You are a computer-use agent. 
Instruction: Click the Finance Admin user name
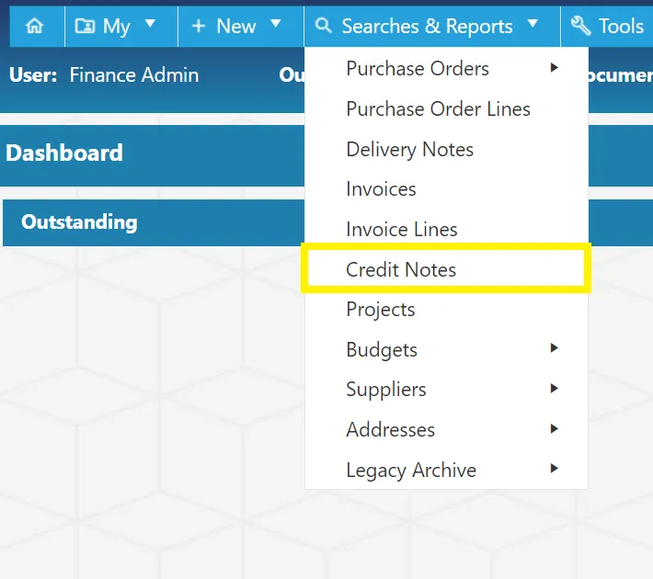click(134, 75)
